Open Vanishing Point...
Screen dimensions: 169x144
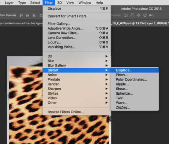tap(77, 47)
